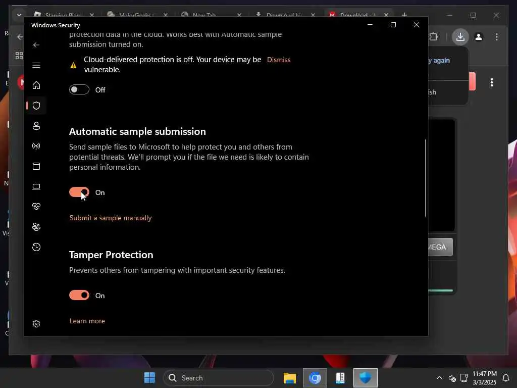Click the taskbar Search box
Viewport: 517px width, 388px height.
(218, 378)
